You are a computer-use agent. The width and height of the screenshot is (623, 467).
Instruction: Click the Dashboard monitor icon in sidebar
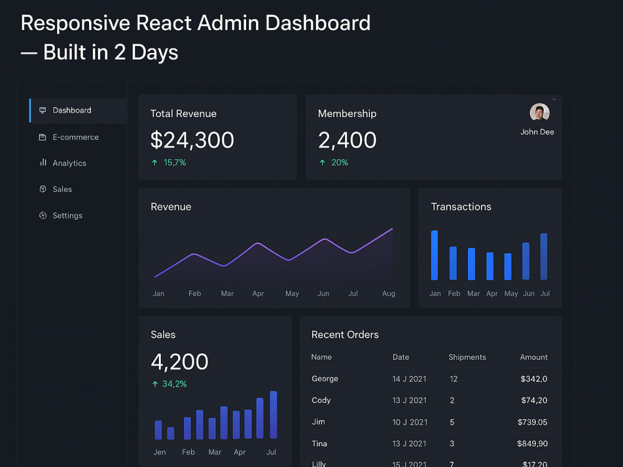tap(42, 110)
